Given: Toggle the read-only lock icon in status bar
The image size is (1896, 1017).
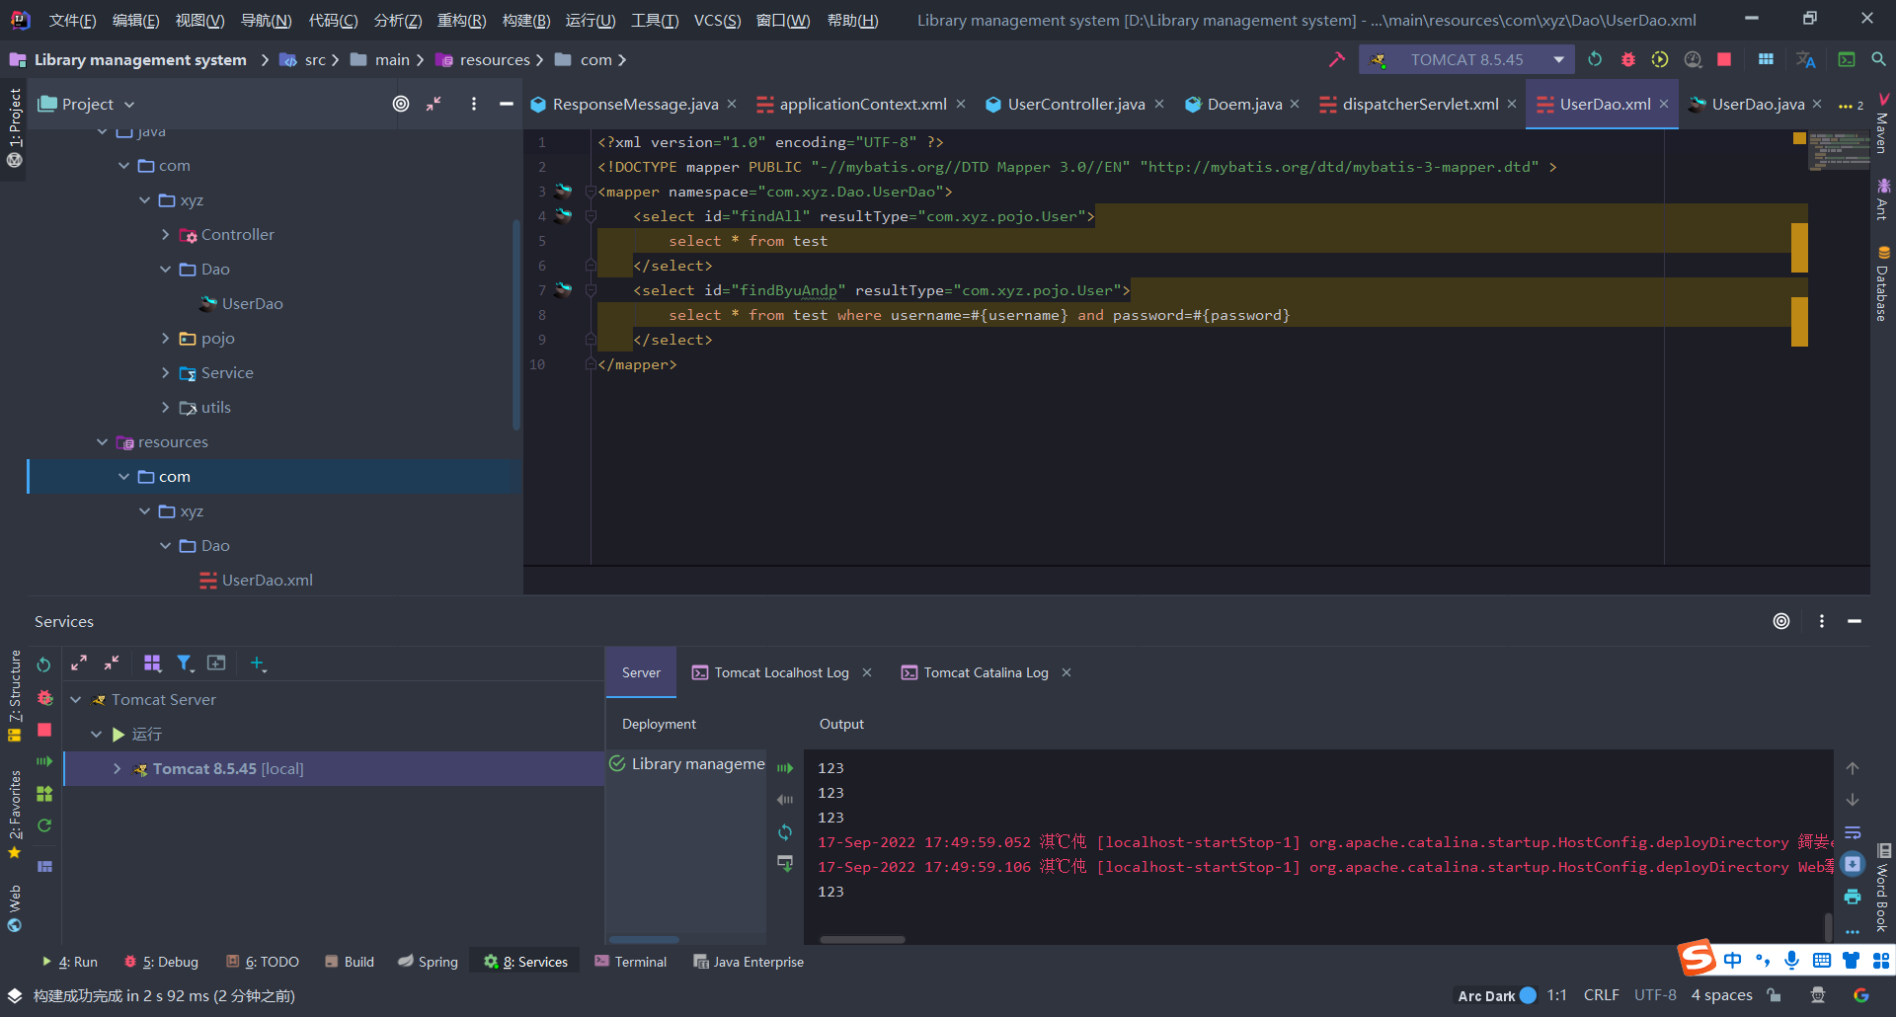Looking at the screenshot, I should coord(1775,995).
